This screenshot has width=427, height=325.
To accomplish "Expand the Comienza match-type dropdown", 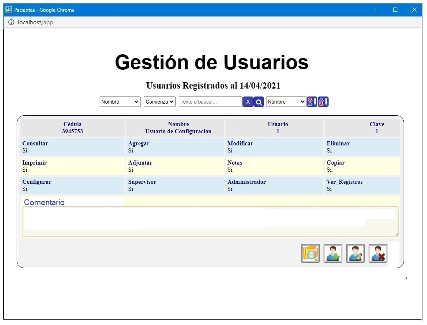I will (160, 102).
